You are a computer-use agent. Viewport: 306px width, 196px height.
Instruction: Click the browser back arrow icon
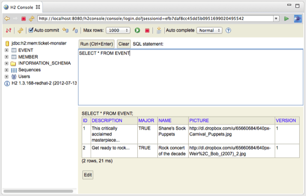click(x=7, y=19)
